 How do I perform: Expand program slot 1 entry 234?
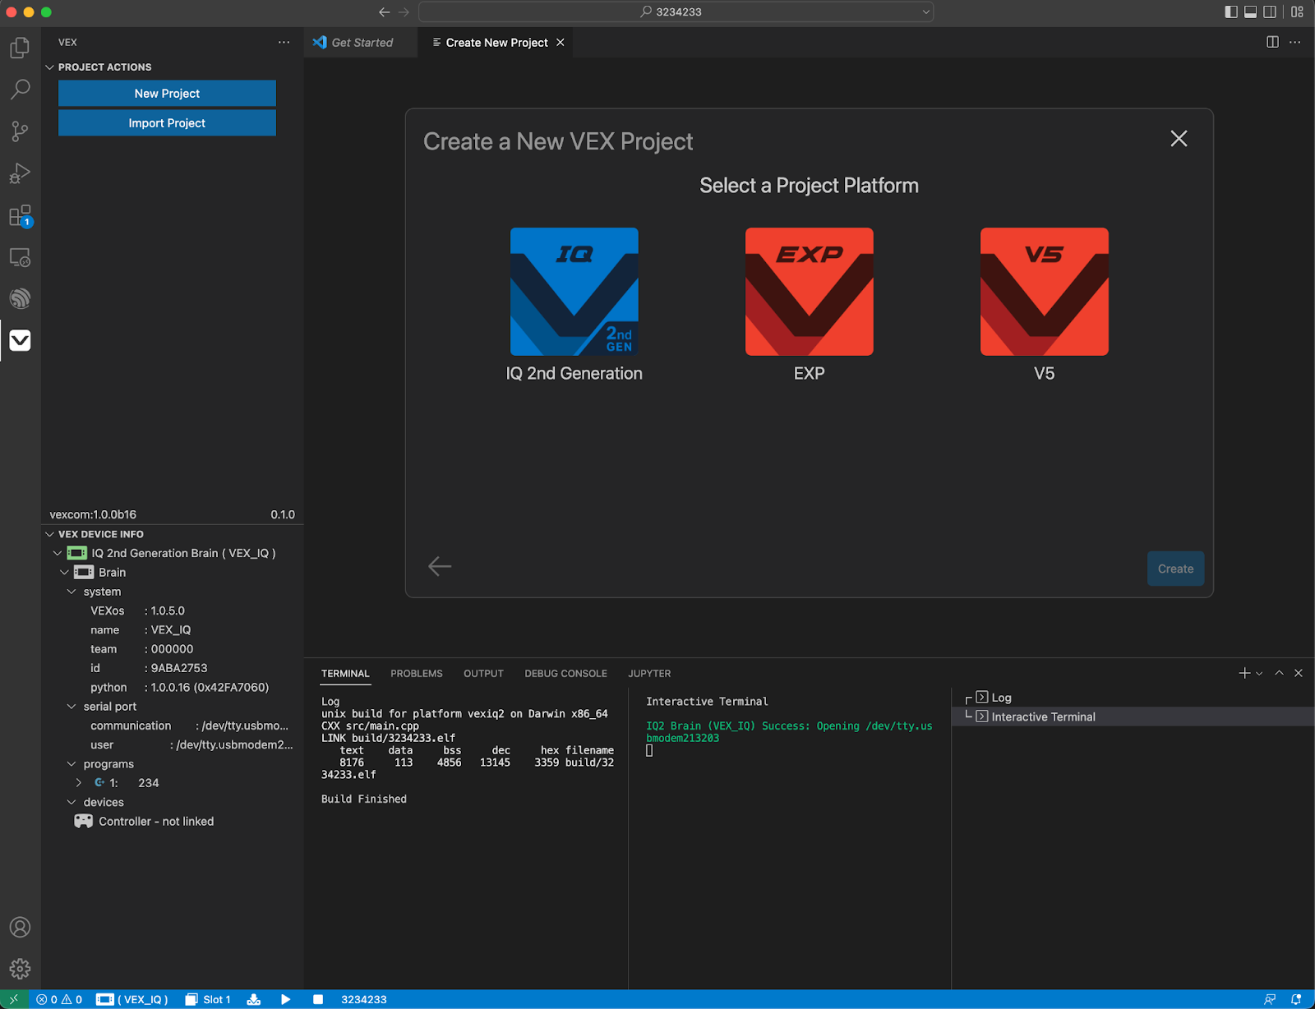(x=79, y=783)
